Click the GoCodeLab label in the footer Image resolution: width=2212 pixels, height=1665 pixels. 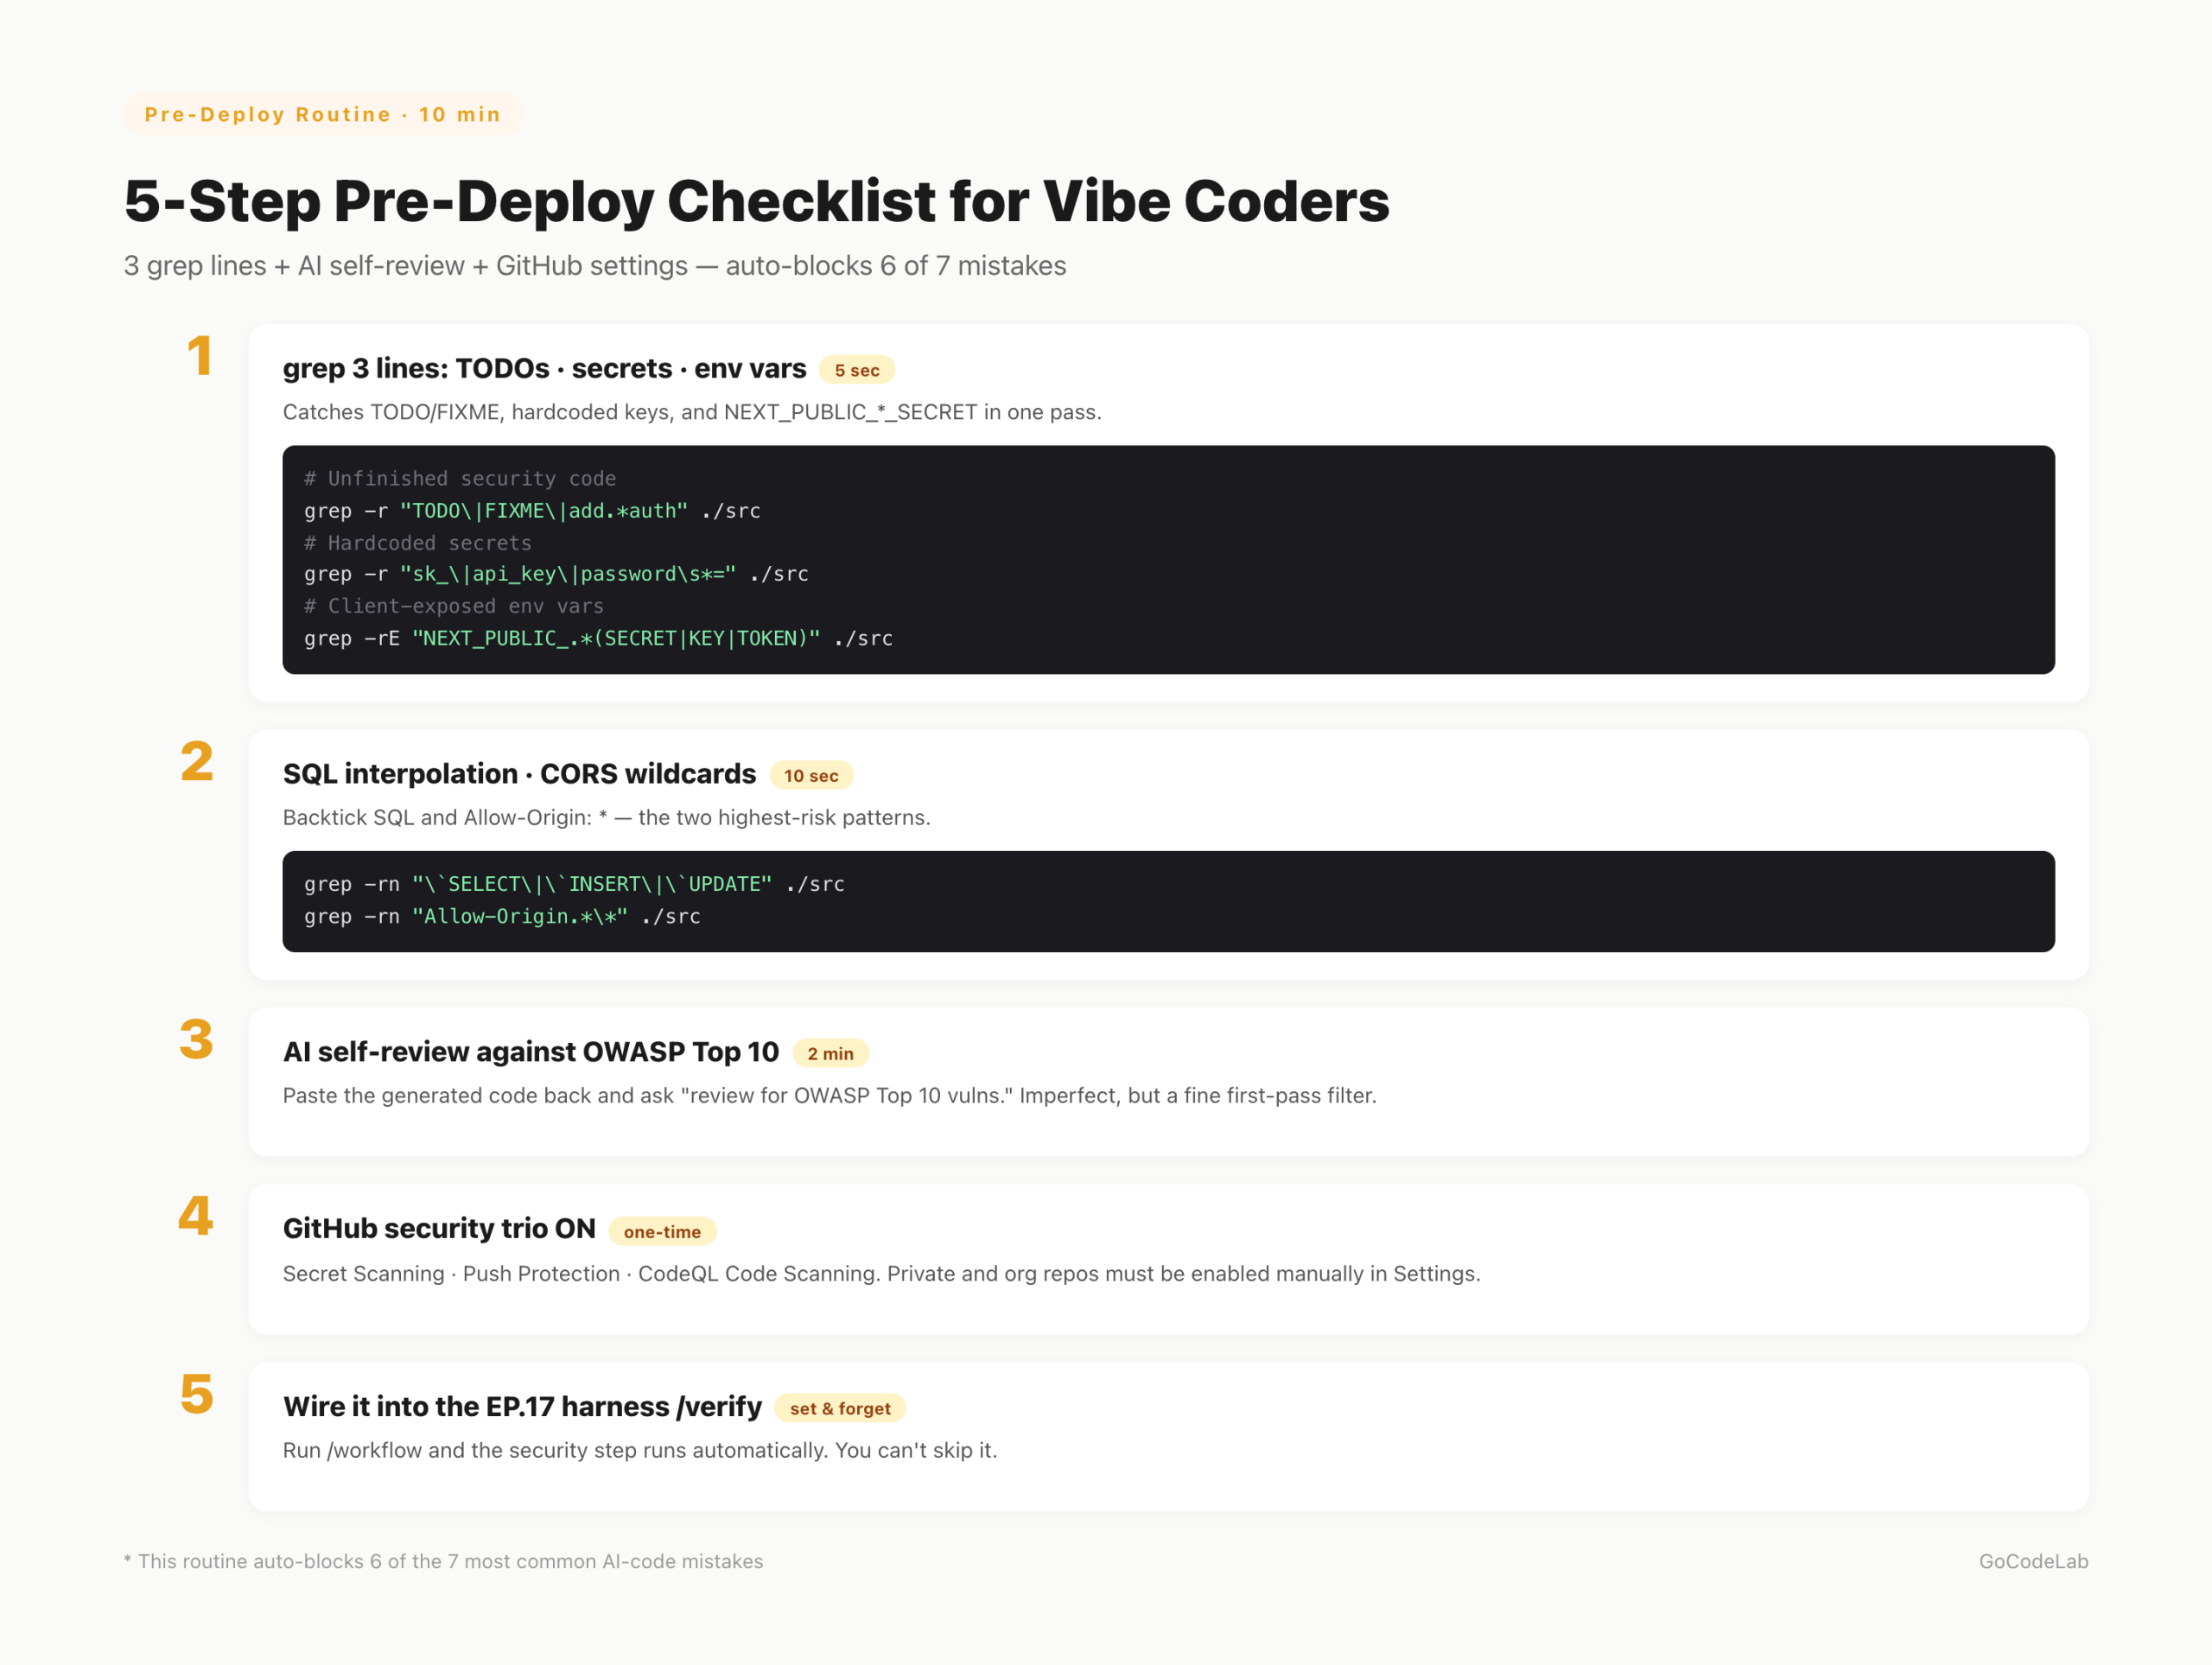[x=2033, y=1561]
